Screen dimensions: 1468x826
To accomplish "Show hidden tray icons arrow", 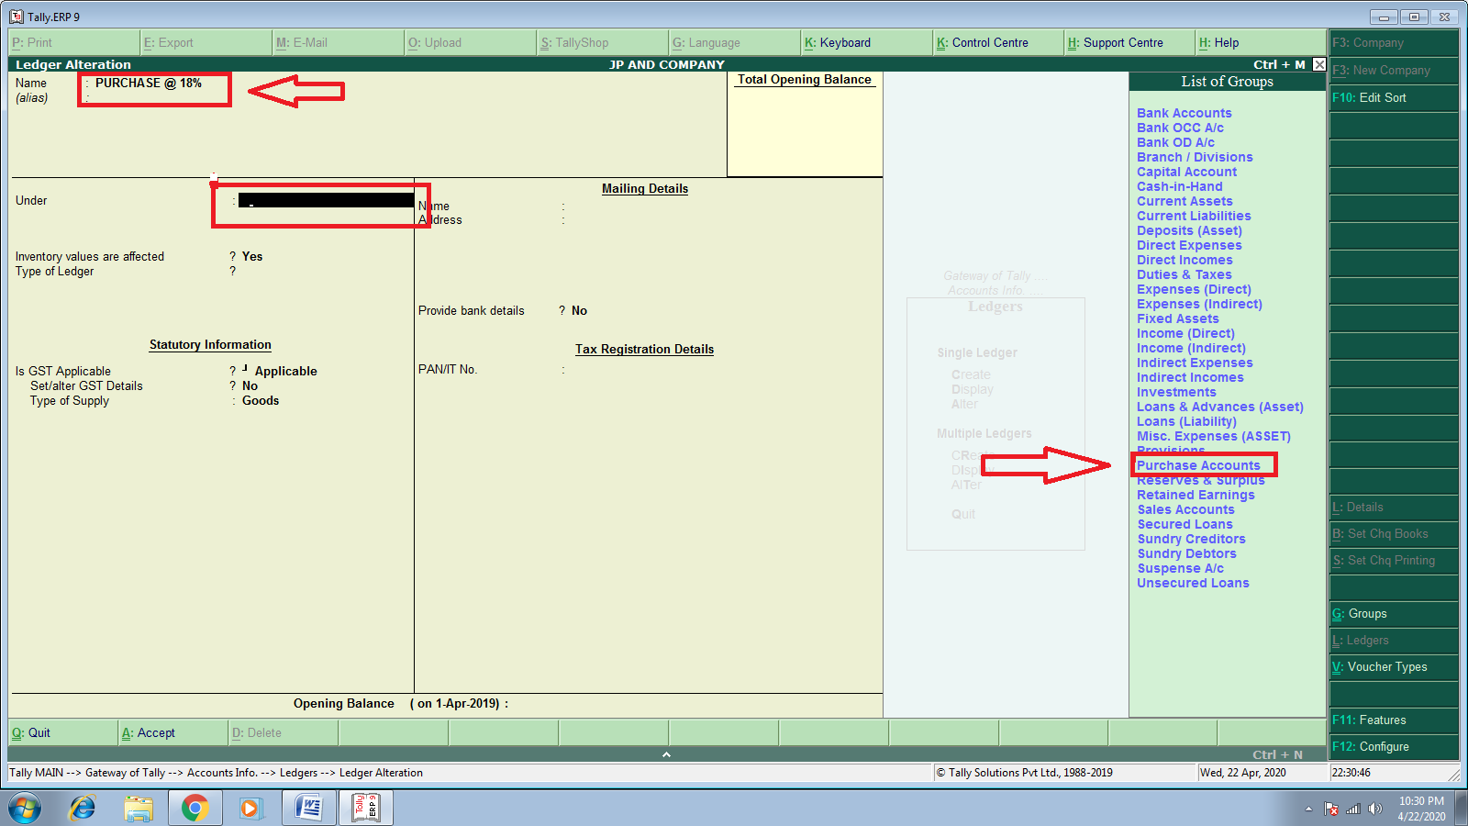I will pos(1308,809).
